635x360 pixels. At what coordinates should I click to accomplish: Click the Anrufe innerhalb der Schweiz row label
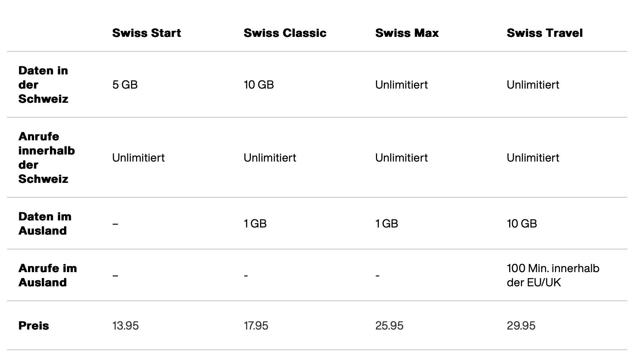[x=47, y=158]
